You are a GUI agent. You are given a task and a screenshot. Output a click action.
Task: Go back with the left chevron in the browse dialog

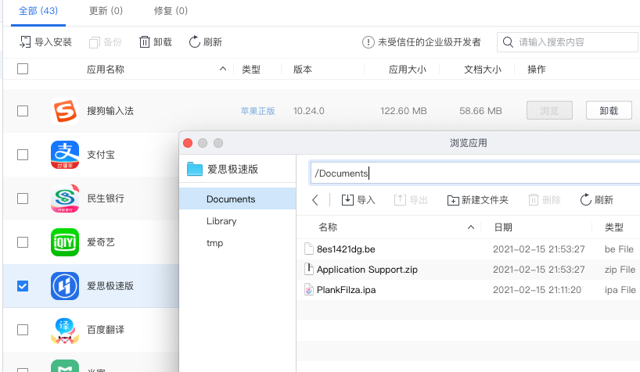315,200
